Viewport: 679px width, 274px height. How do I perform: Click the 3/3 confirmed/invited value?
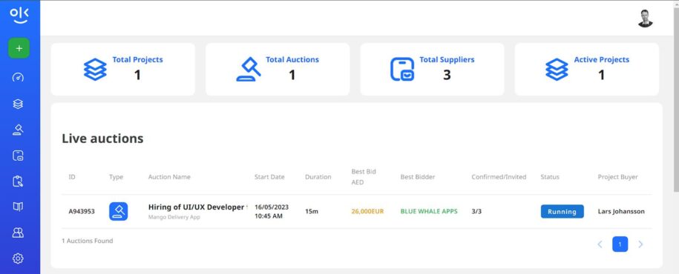[476, 211]
